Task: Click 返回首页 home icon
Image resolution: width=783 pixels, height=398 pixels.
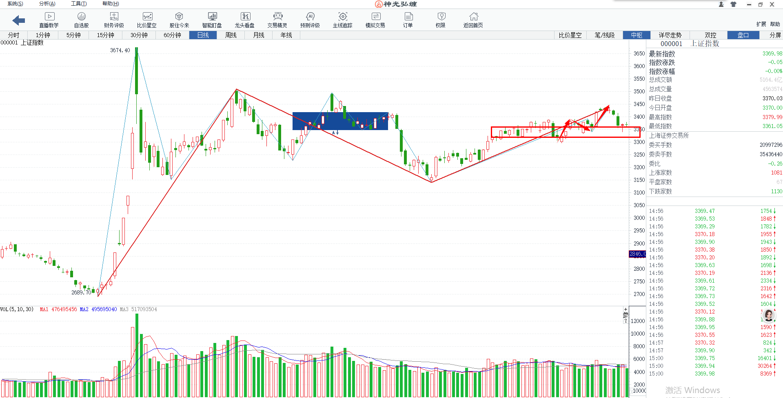Action: [x=473, y=20]
